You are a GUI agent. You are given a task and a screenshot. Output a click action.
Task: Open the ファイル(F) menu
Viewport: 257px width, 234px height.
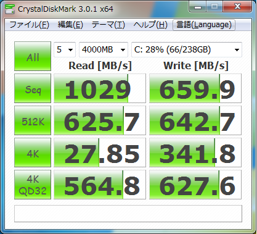pos(30,25)
